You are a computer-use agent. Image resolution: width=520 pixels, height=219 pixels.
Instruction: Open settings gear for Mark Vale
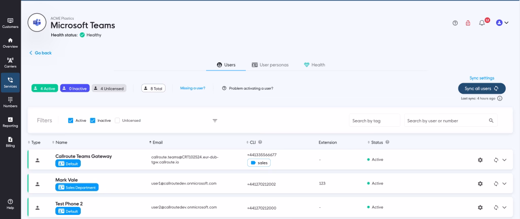[480, 184]
